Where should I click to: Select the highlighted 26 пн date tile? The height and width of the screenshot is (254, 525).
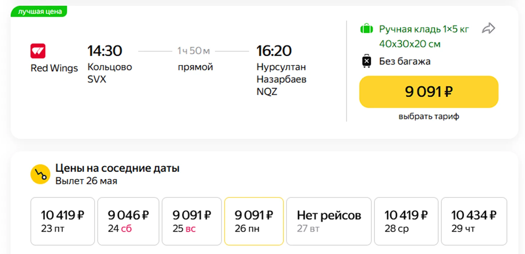(x=254, y=221)
